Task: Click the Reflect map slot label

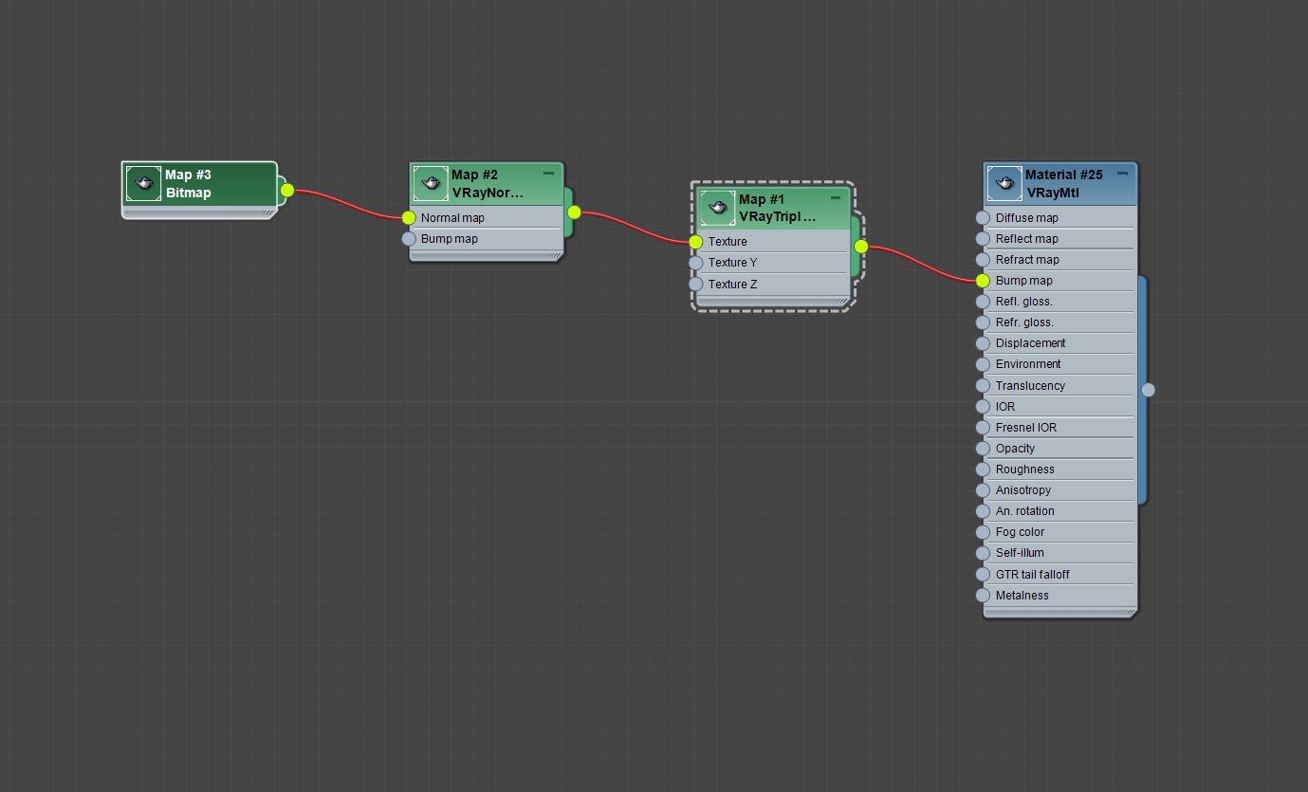Action: 1027,239
